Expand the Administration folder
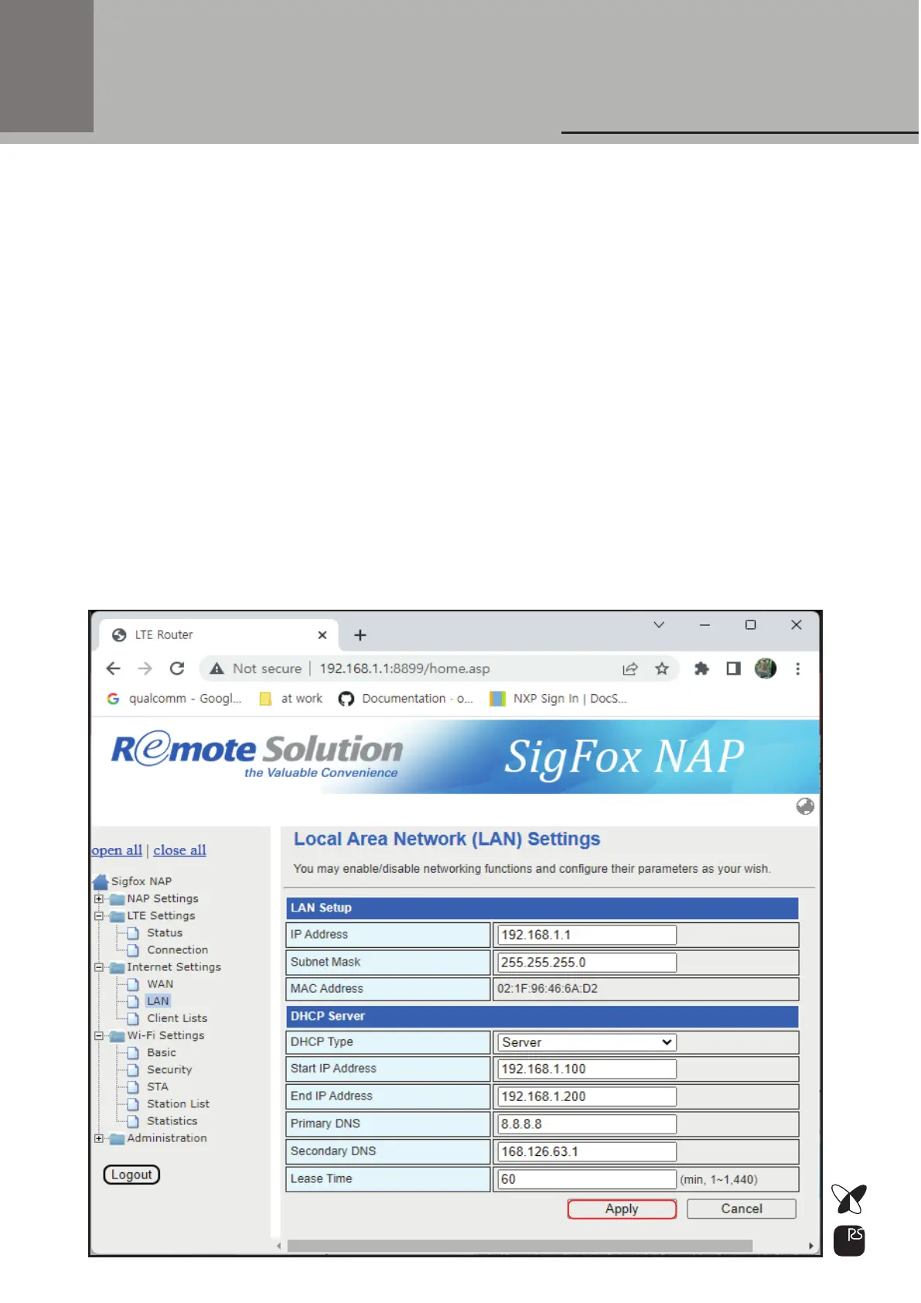The width and height of the screenshot is (921, 1303). click(99, 1138)
